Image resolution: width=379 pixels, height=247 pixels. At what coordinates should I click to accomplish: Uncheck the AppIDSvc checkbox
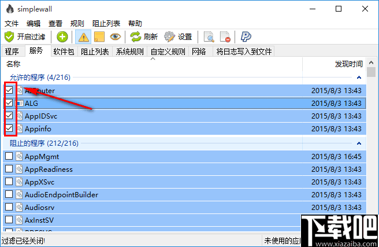click(x=9, y=116)
